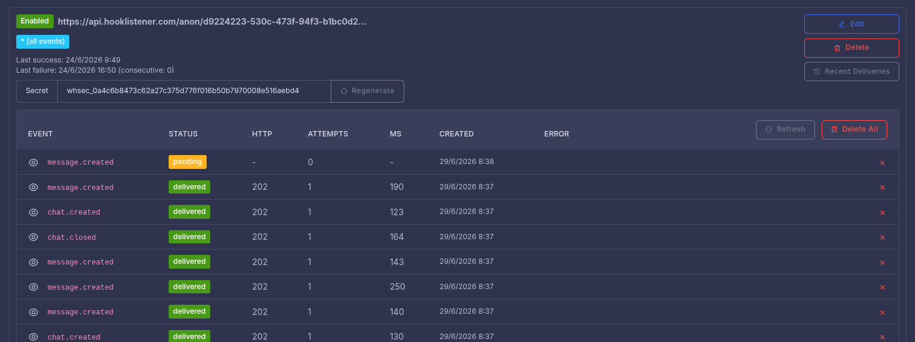Click the 190 ms value
The width and height of the screenshot is (915, 342).
point(397,188)
